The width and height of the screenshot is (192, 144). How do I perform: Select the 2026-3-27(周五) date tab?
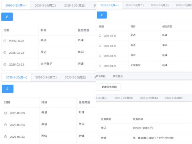pyautogui.click(x=149, y=98)
